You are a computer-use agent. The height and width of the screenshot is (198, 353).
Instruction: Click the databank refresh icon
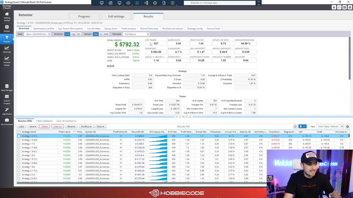(295, 126)
